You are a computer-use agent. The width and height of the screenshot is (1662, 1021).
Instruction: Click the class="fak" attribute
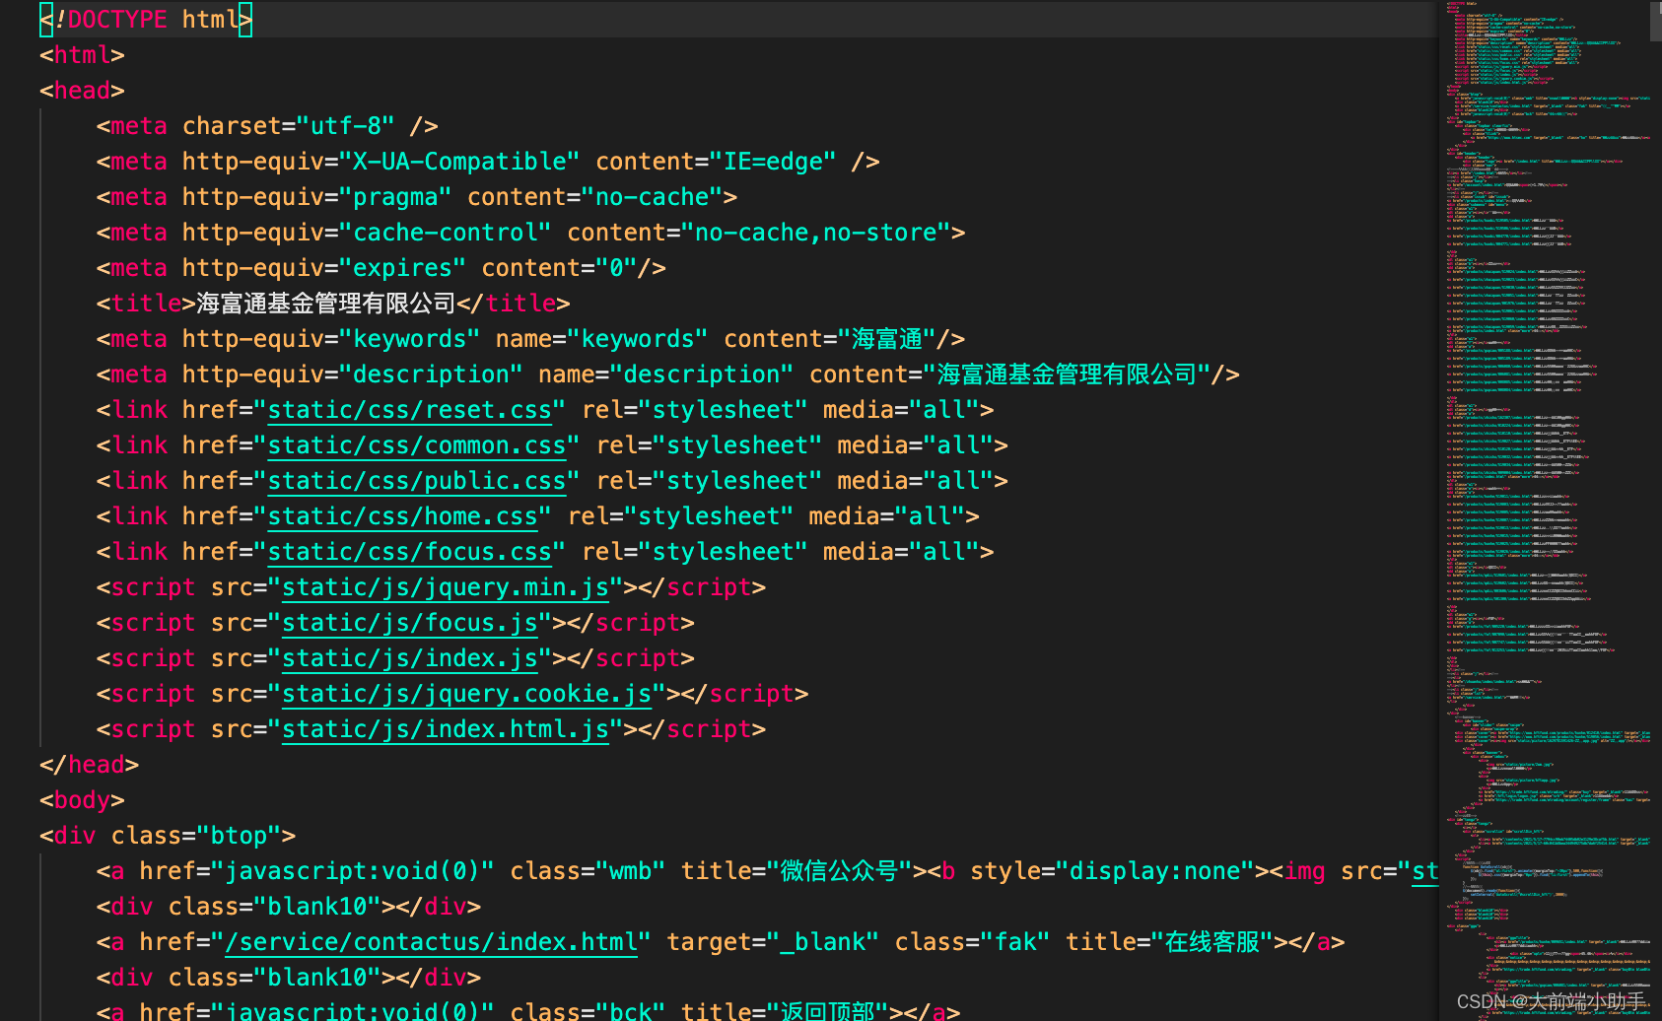click(972, 942)
